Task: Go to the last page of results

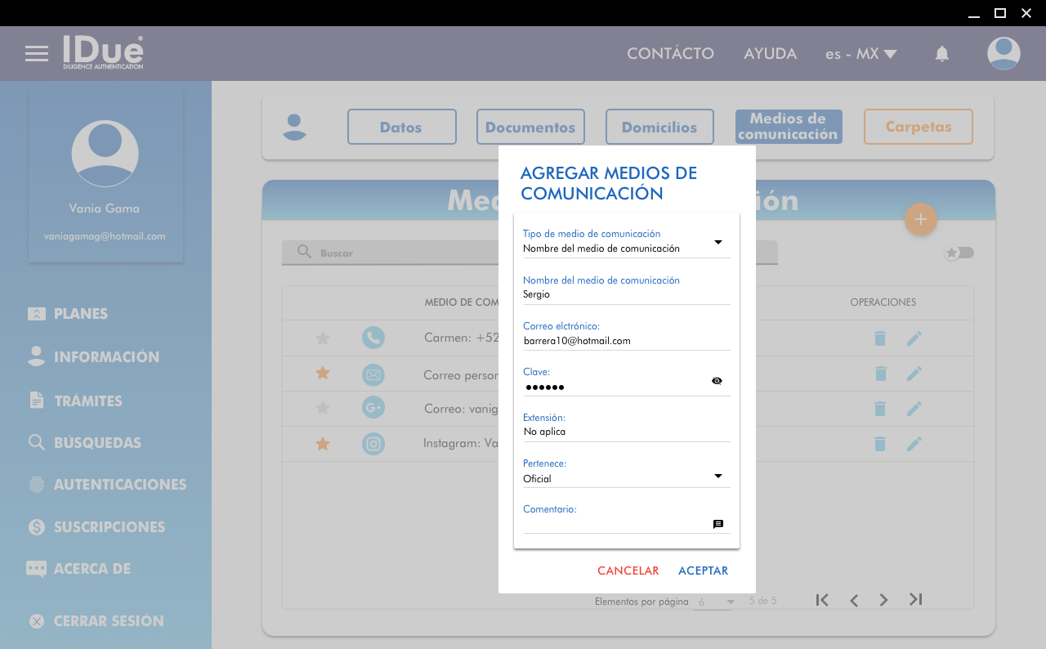Action: (x=915, y=600)
